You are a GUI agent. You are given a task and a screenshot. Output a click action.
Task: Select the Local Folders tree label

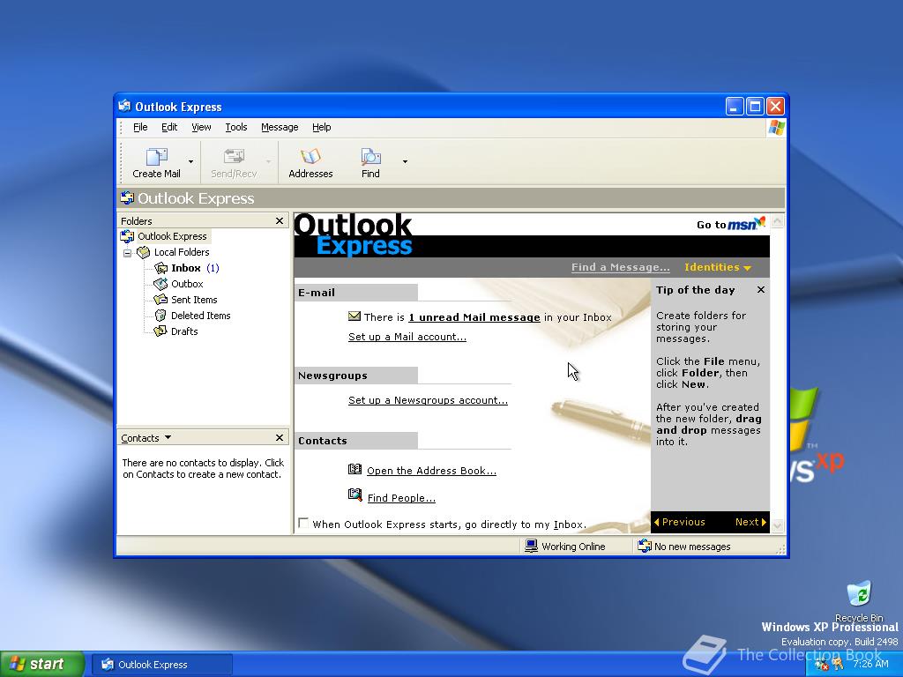point(182,252)
